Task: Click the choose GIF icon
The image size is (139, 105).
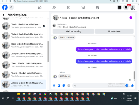Action: 69,86
